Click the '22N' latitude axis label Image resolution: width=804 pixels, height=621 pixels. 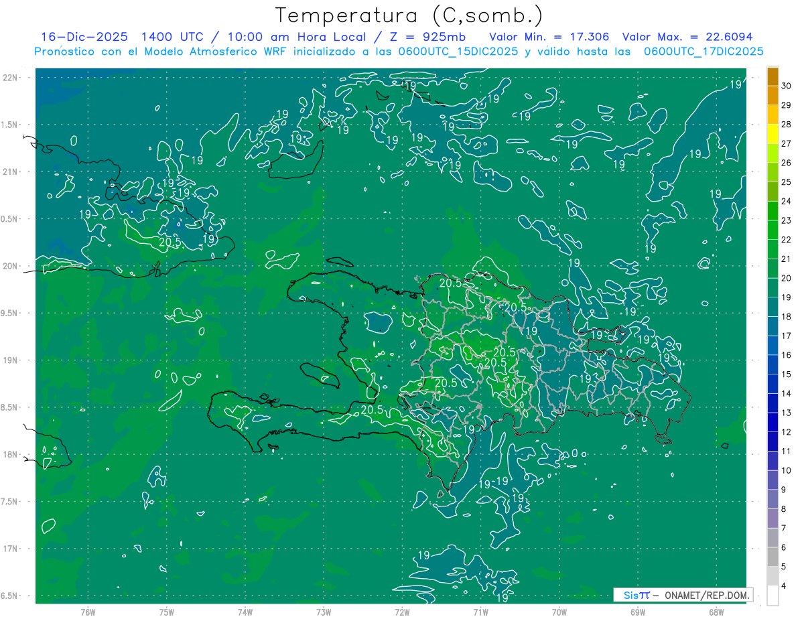pos(11,78)
